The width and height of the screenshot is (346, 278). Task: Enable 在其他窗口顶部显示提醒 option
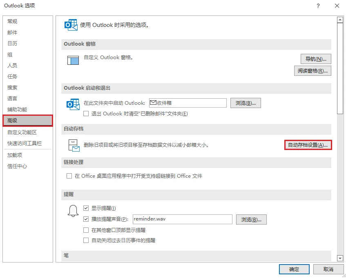(x=86, y=230)
